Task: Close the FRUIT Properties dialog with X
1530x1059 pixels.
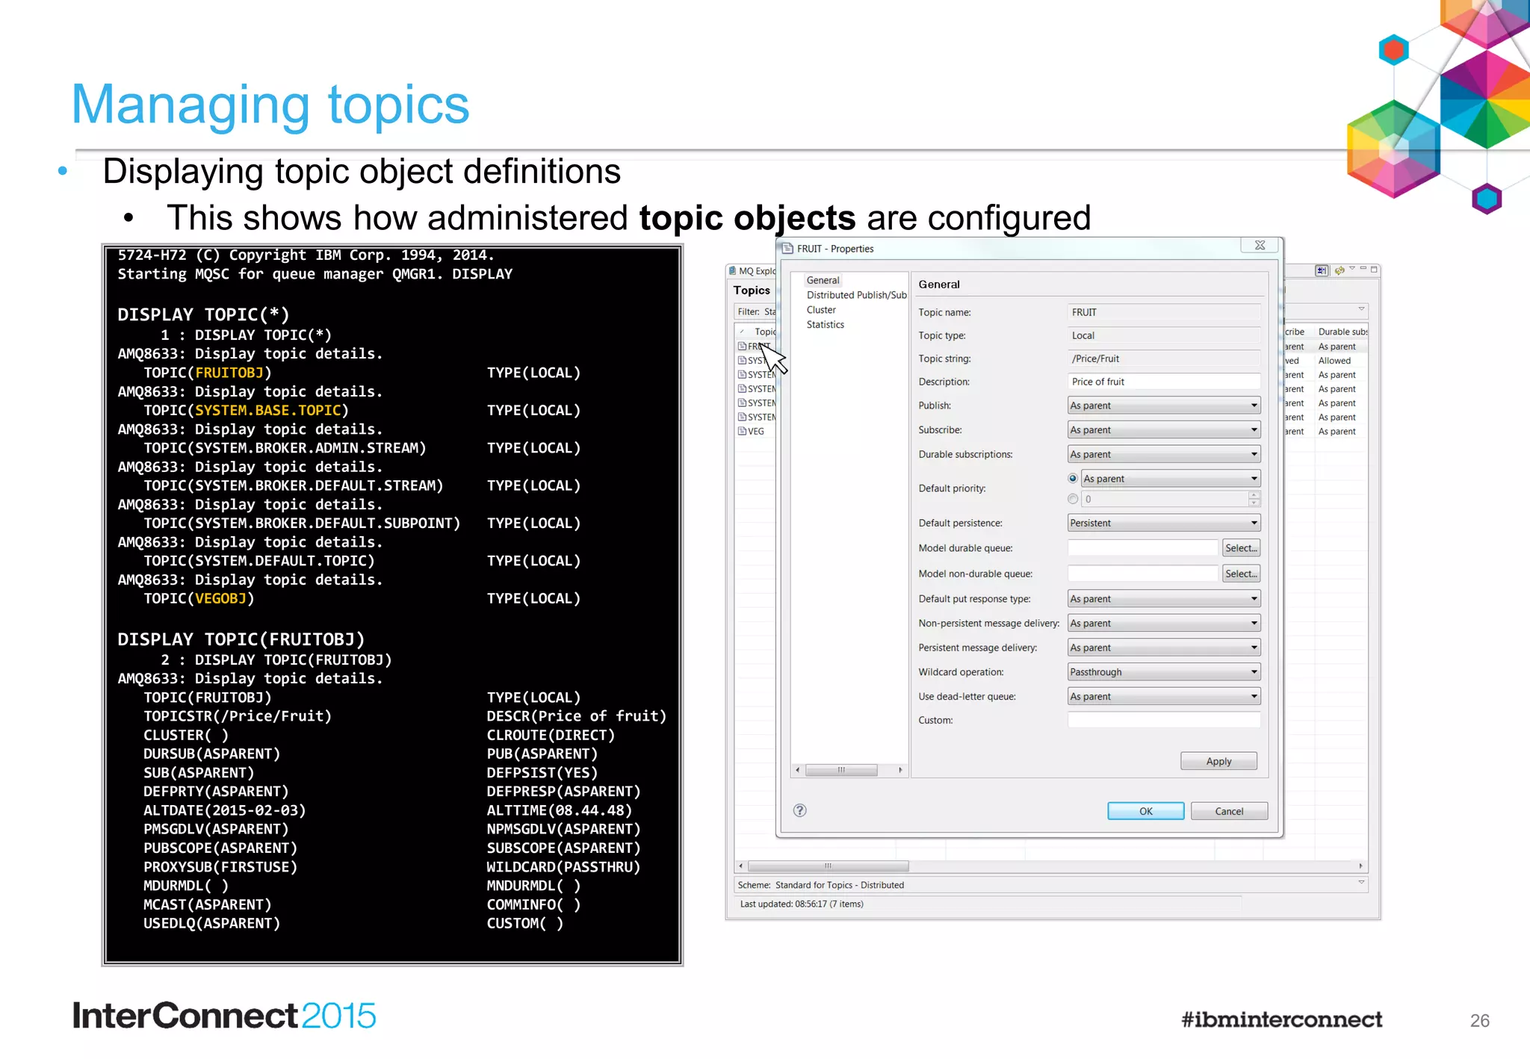Action: coord(1260,245)
